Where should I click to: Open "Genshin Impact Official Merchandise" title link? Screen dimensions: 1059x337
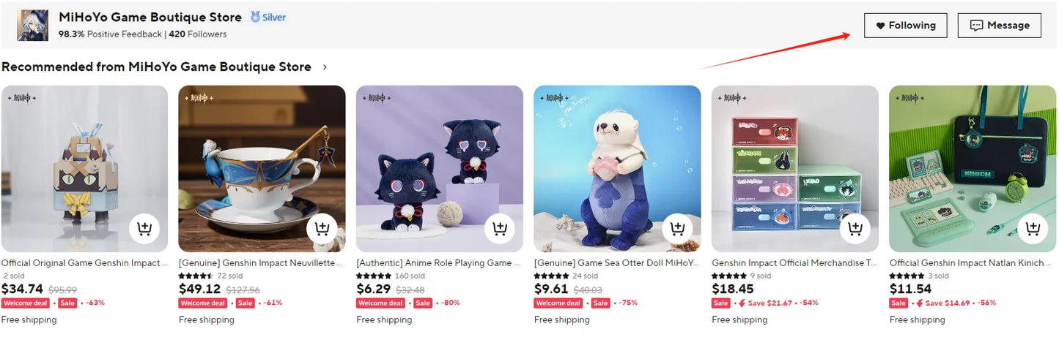click(x=794, y=263)
